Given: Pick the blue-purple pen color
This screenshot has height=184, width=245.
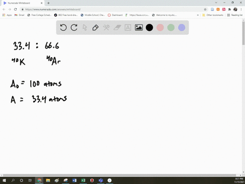Looking at the screenshot, I should pos(182,28).
